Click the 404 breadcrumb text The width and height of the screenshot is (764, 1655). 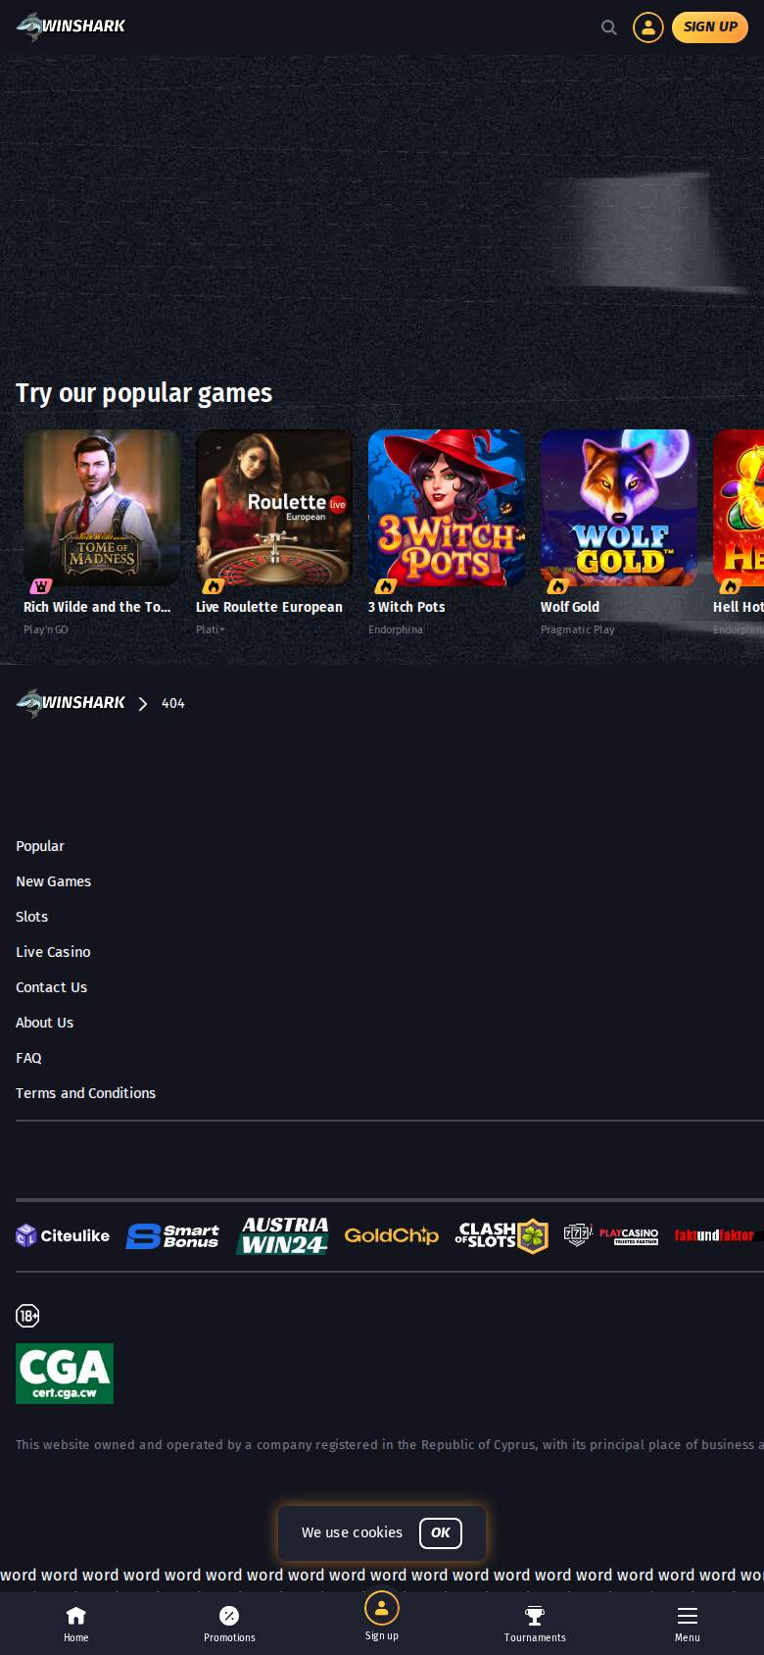click(173, 703)
